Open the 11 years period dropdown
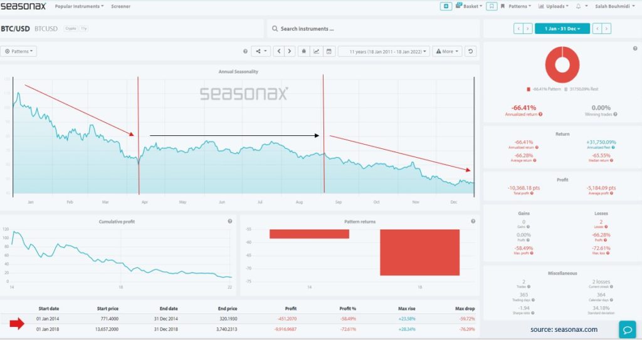Viewport: 642px width, 340px height. 384,51
